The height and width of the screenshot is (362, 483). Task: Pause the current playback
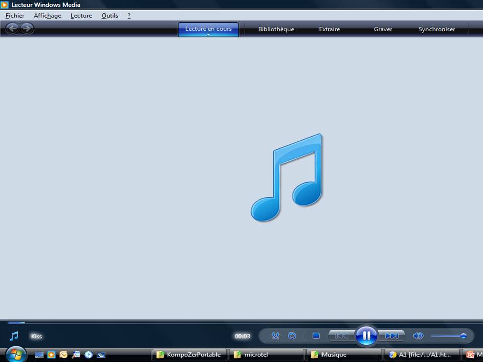(366, 335)
